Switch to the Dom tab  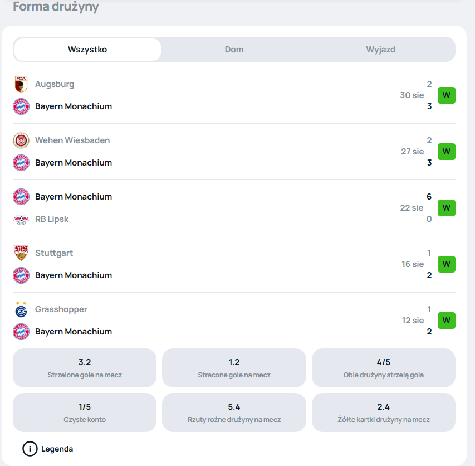234,50
